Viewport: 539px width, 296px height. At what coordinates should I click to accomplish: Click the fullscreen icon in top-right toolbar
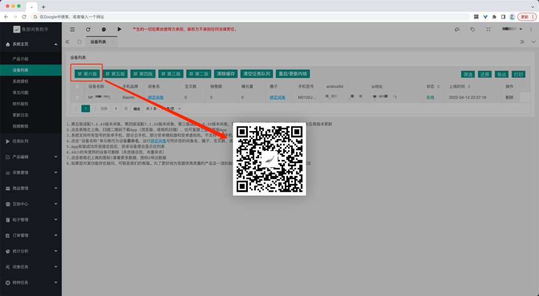click(488, 29)
